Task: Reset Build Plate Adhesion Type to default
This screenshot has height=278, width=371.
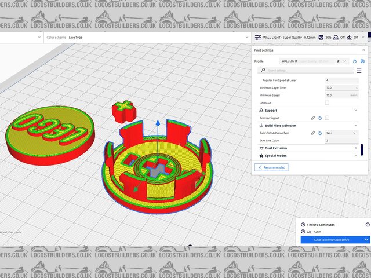Action: (320, 133)
